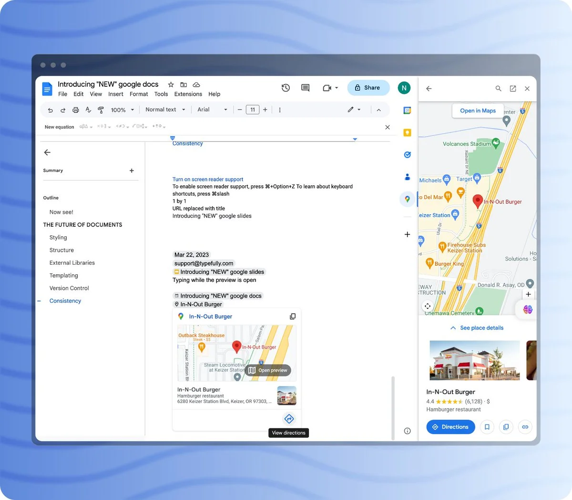The height and width of the screenshot is (500, 572).
Task: Open the comments panel icon
Action: point(306,88)
